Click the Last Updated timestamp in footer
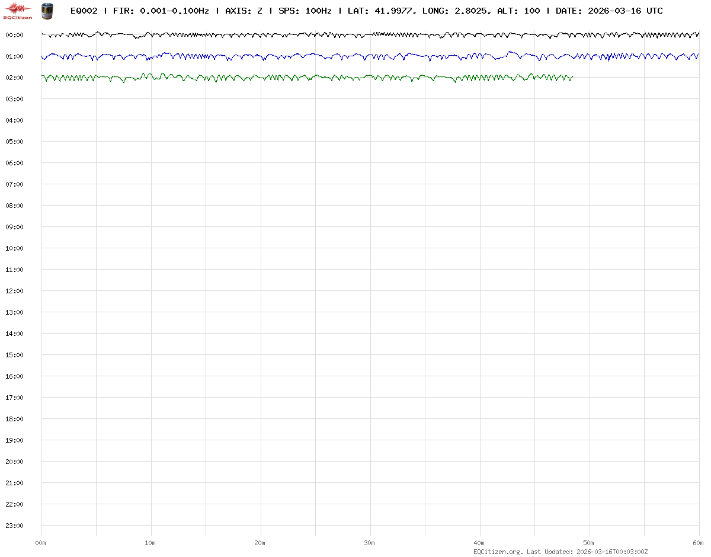This screenshot has width=711, height=557. click(x=587, y=552)
